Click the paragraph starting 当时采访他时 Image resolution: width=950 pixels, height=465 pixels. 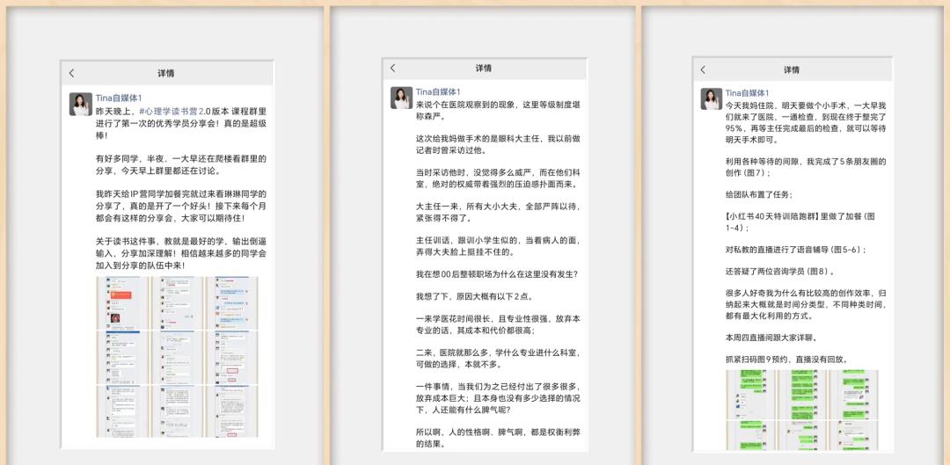pyautogui.click(x=499, y=178)
